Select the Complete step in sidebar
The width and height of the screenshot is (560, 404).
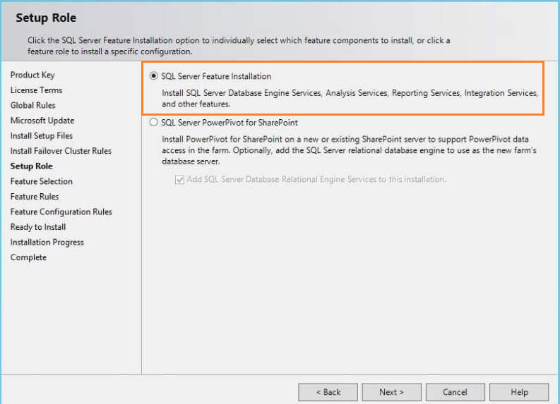click(28, 257)
